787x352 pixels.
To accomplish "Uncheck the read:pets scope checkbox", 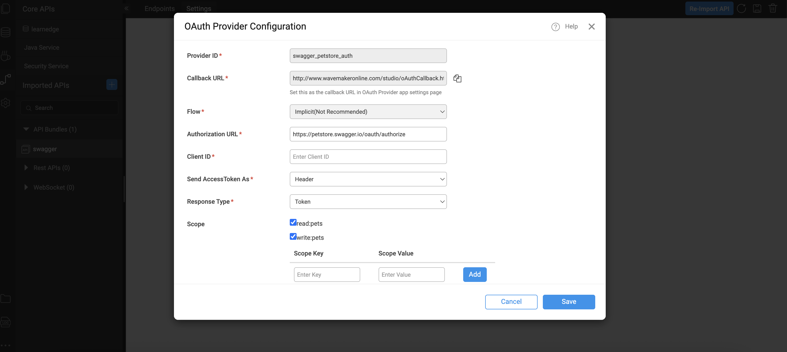I will tap(293, 222).
